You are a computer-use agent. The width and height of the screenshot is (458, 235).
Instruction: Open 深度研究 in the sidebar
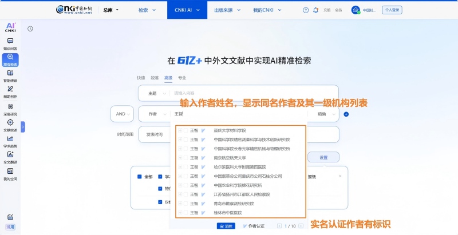point(10,109)
